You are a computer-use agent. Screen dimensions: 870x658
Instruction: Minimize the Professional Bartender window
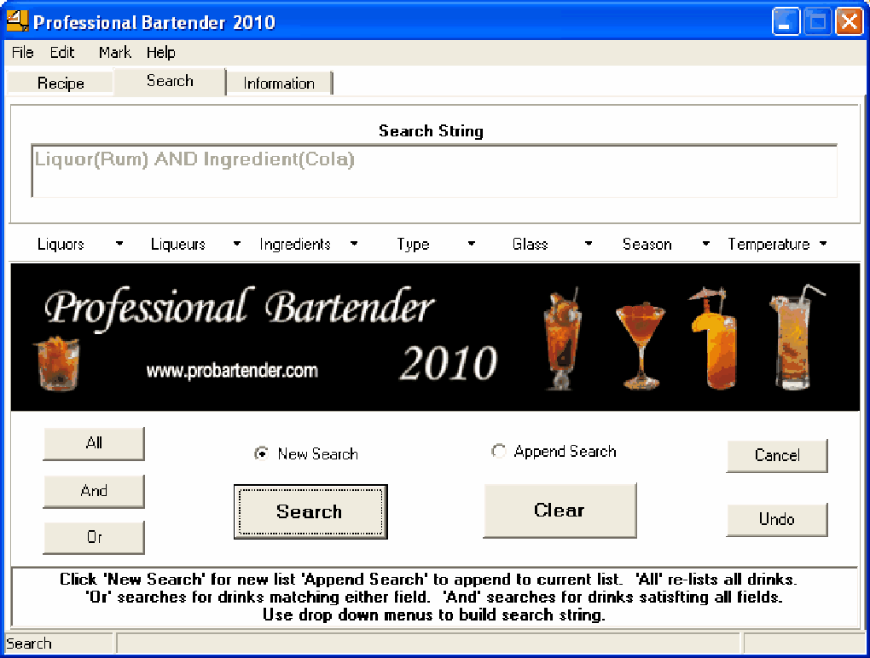786,22
